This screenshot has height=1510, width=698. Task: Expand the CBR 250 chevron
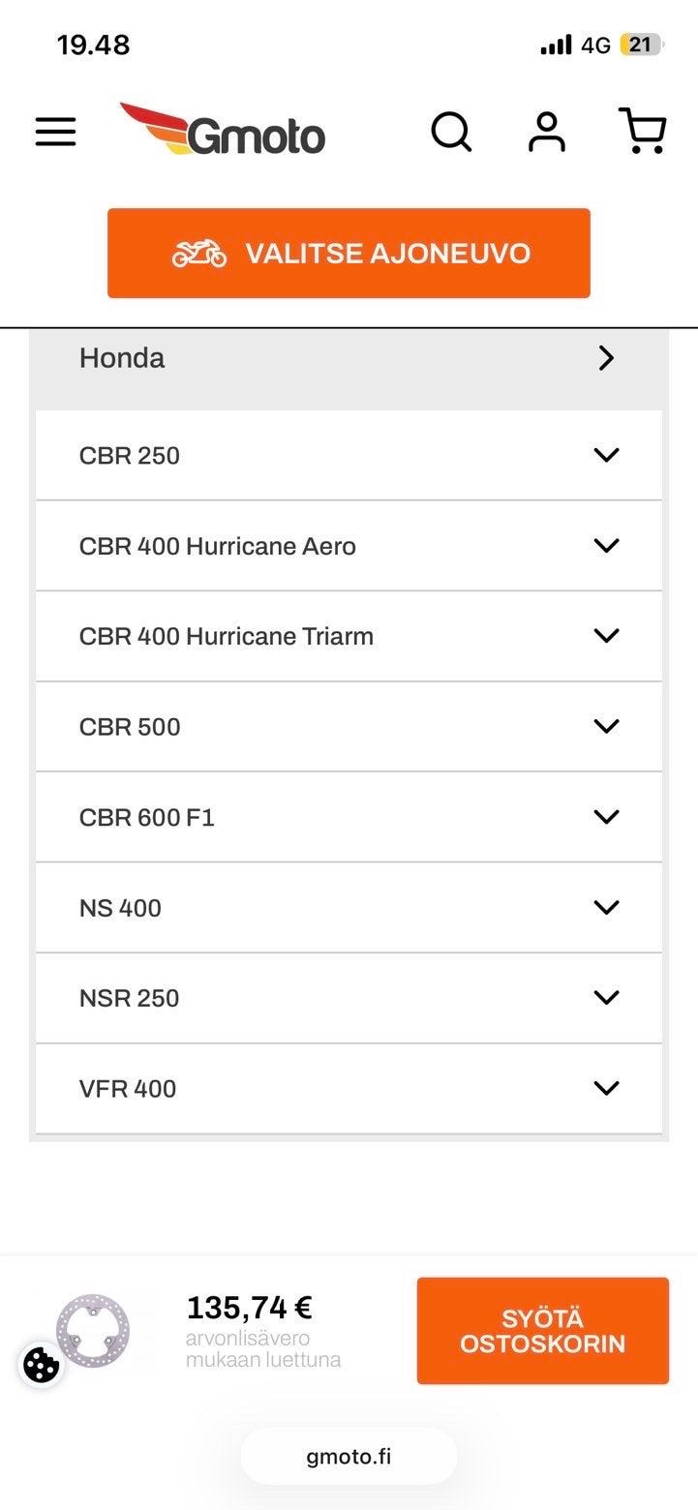pos(606,455)
